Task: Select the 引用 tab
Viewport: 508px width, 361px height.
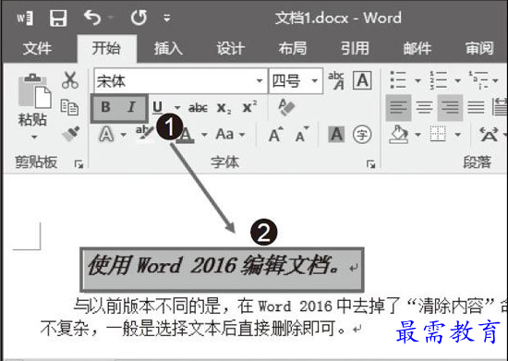Action: click(355, 49)
